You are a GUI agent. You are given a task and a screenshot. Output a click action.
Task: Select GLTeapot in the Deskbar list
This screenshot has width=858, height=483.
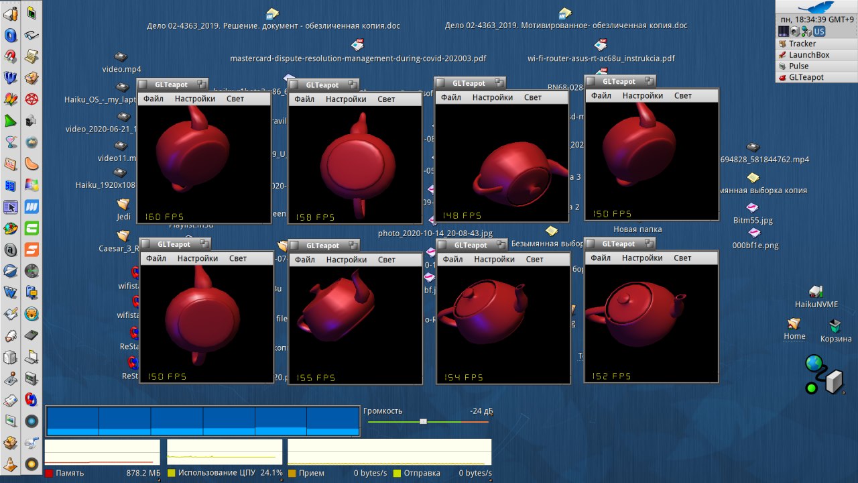click(x=816, y=77)
